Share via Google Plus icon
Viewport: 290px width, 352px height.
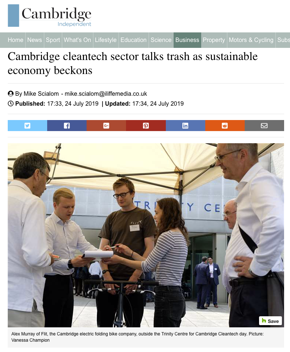coord(106,126)
